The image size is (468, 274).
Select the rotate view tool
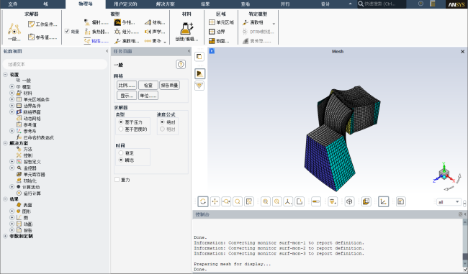[x=203, y=202]
